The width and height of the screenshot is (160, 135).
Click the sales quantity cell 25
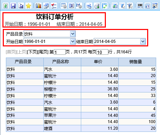pyautogui.click(x=137, y=89)
